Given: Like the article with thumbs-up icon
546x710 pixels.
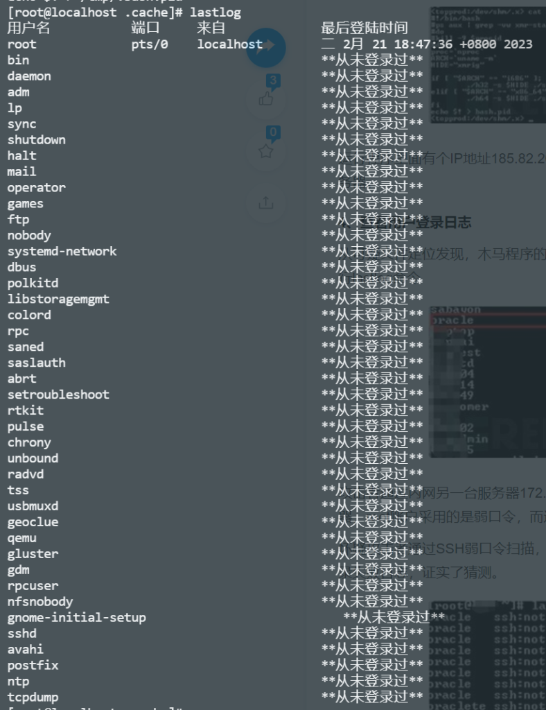Looking at the screenshot, I should click(x=265, y=100).
